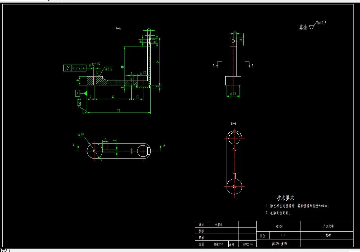
Task: Click the 技术要求 heading
Action: pos(285,198)
